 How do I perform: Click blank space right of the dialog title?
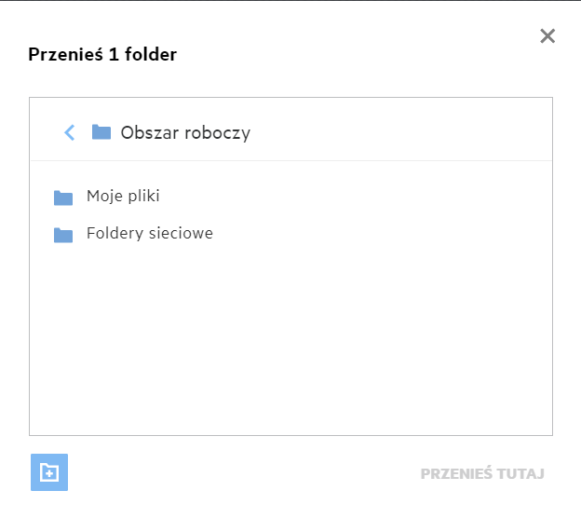click(x=354, y=55)
